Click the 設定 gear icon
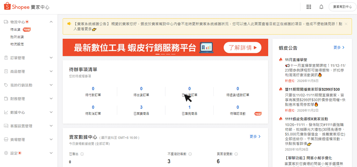Image resolution: width=357 pixels, height=167 pixels. 6,153
